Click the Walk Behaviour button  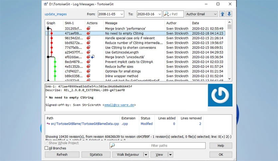click(128, 155)
